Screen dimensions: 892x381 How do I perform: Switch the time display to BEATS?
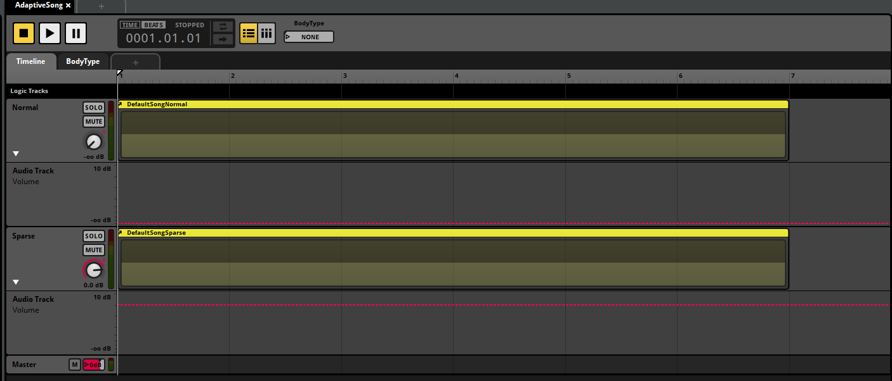154,25
